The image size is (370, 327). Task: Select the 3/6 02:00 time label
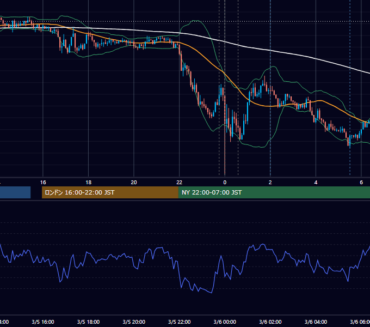(270, 322)
